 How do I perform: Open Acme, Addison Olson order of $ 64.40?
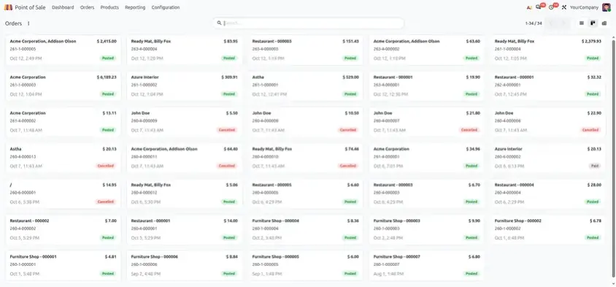tap(185, 158)
